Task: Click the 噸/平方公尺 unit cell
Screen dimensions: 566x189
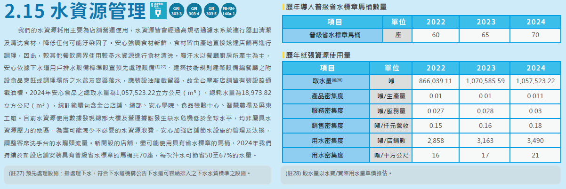Action: [x=391, y=155]
